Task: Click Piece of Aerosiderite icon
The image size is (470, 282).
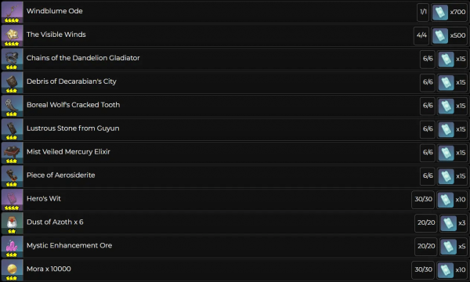Action: pyautogui.click(x=12, y=176)
